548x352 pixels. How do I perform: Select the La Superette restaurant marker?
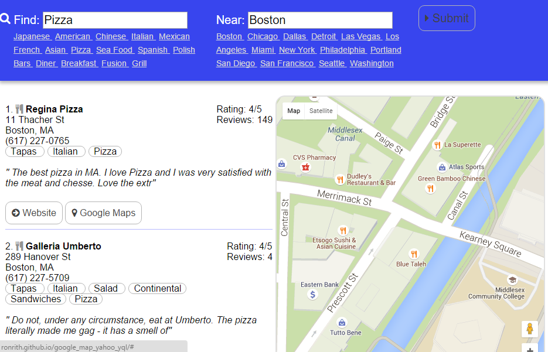pyautogui.click(x=437, y=145)
